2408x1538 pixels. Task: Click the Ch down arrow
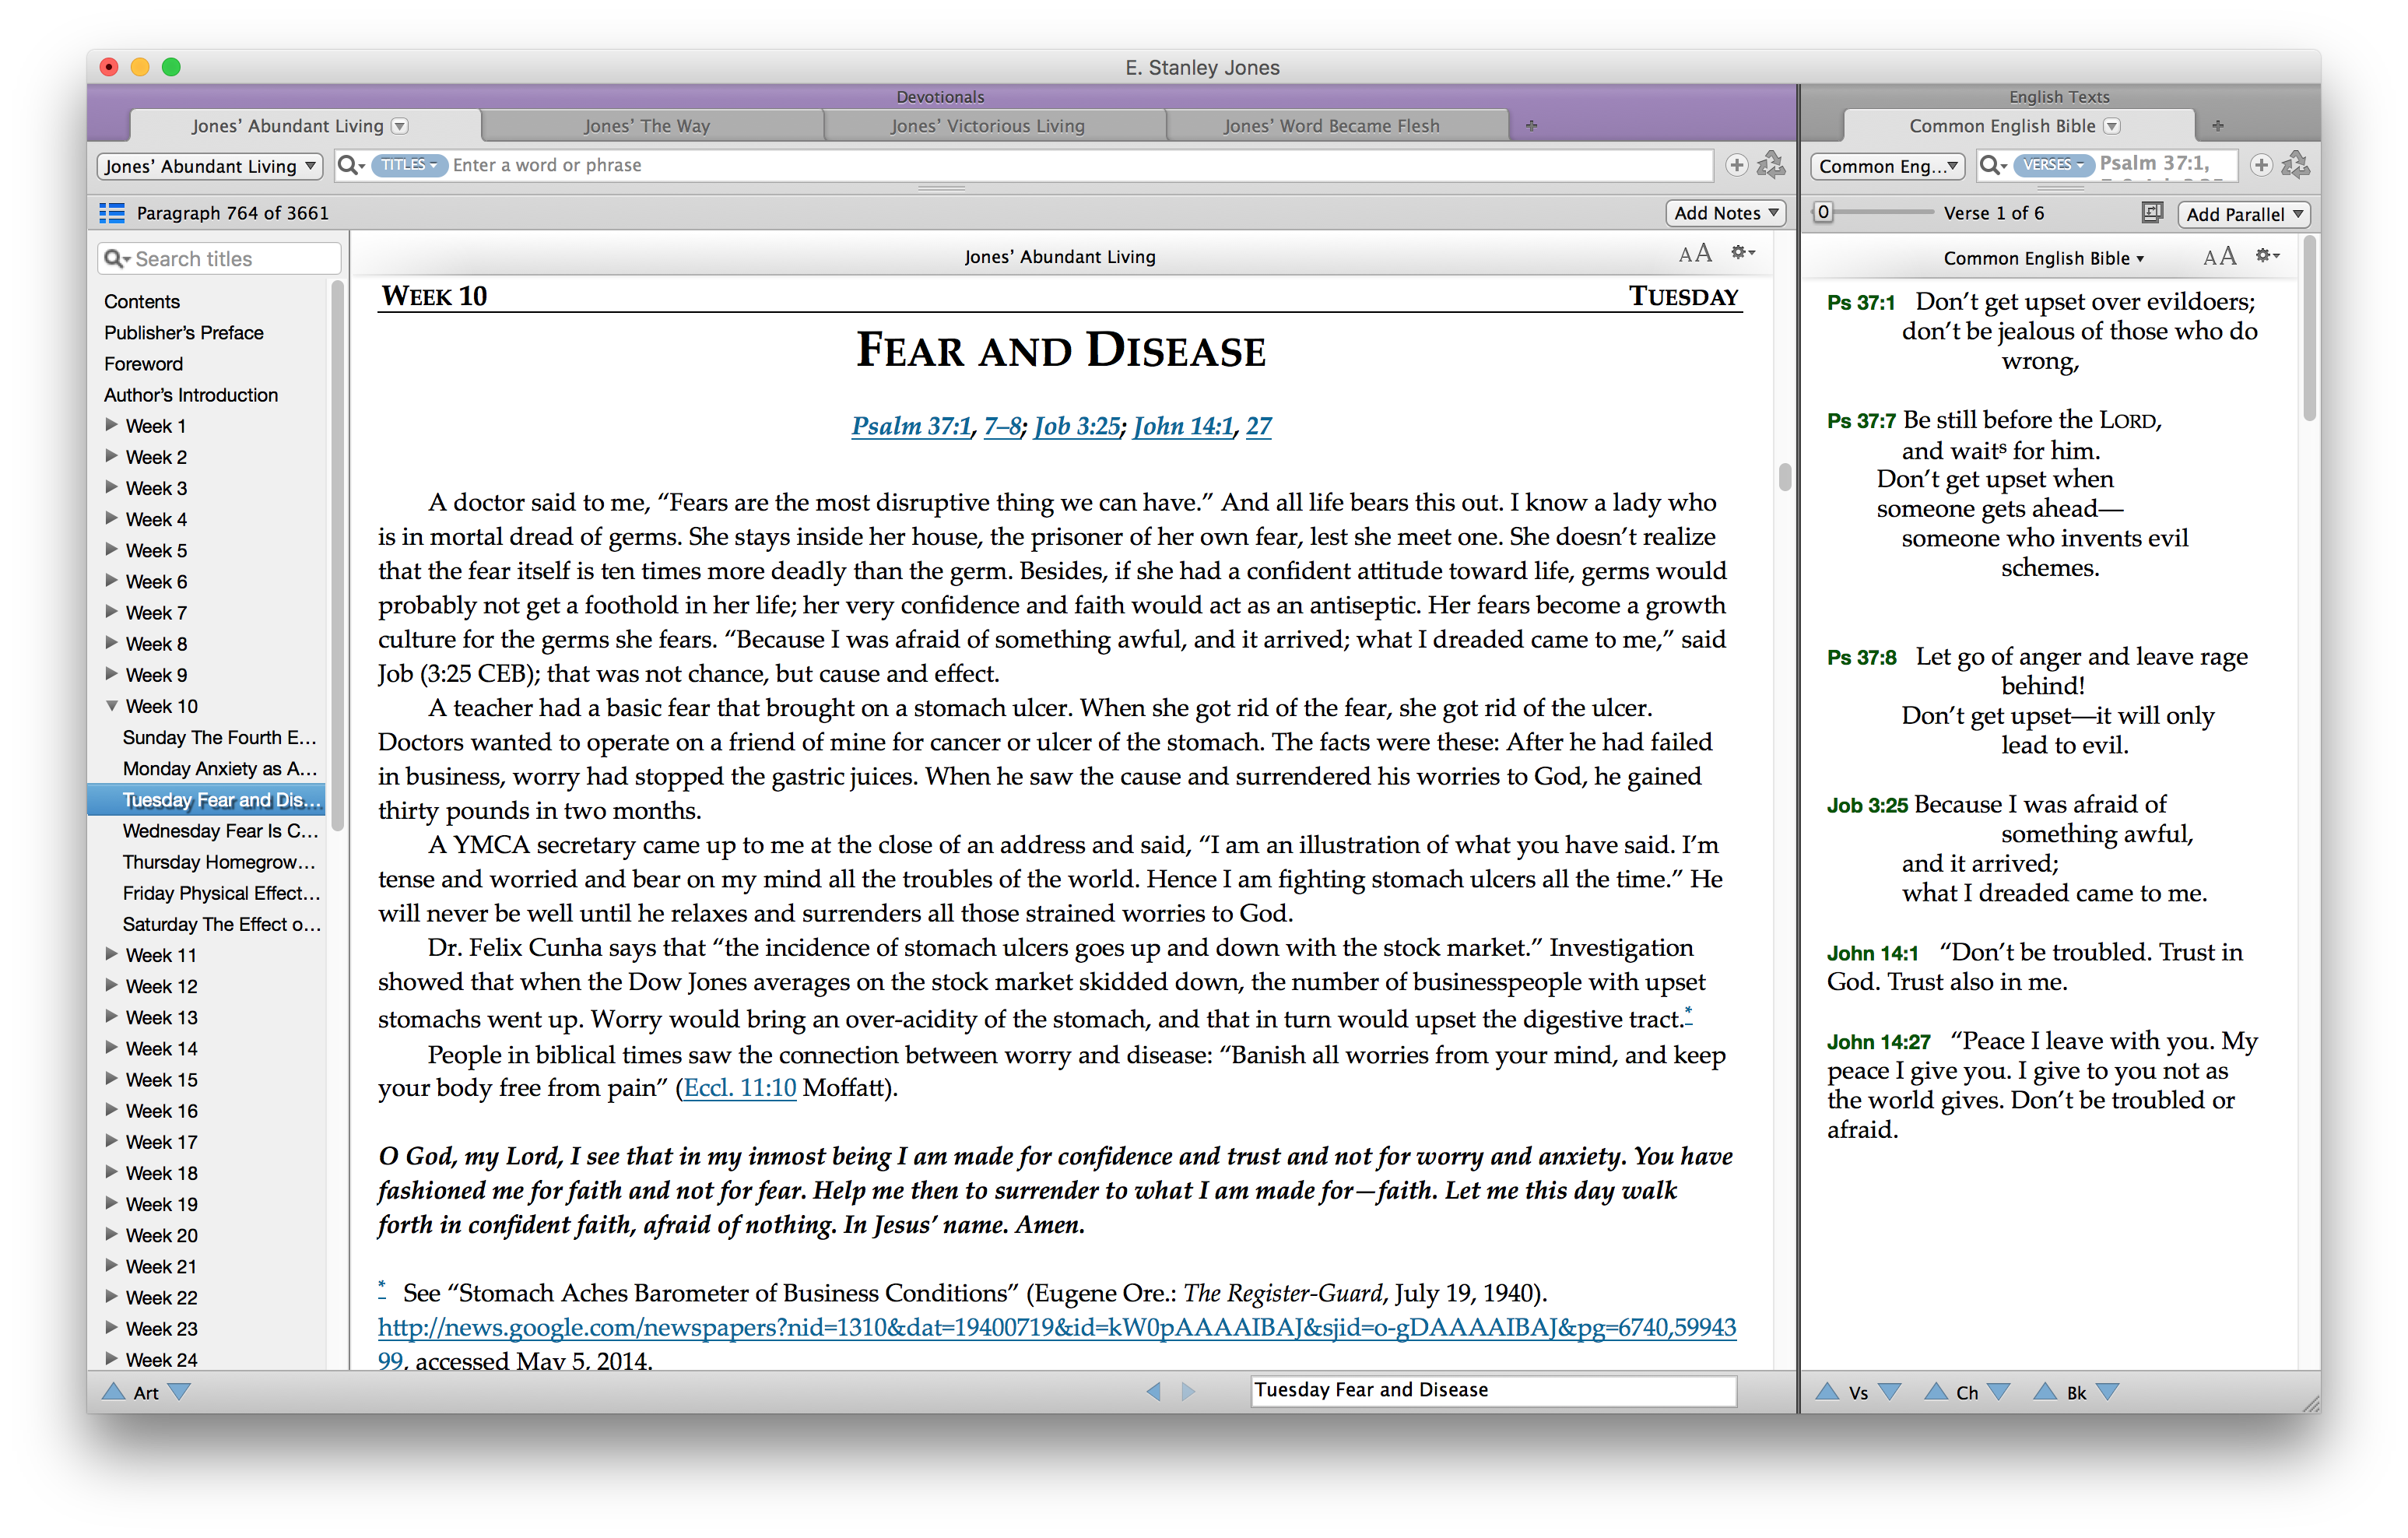(1998, 1391)
